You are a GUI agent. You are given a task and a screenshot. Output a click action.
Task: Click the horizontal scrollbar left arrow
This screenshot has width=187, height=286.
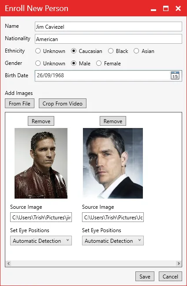(x=8, y=263)
